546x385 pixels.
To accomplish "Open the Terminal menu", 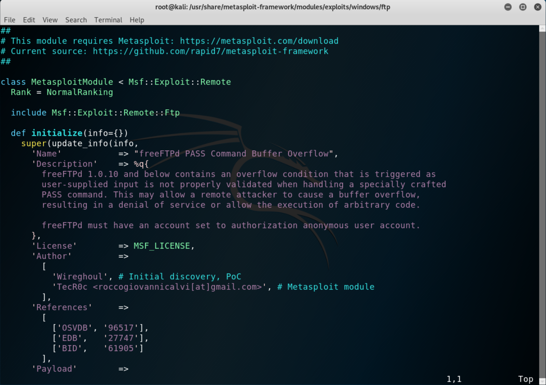I will coord(108,20).
